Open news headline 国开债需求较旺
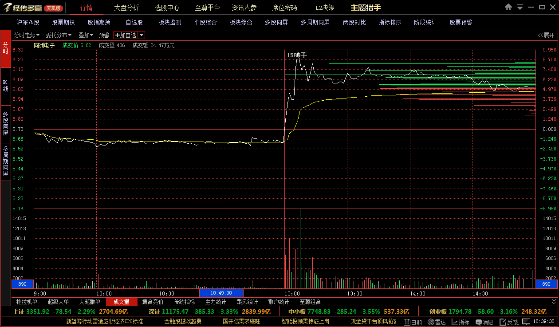This screenshot has width=559, height=327. click(x=241, y=322)
